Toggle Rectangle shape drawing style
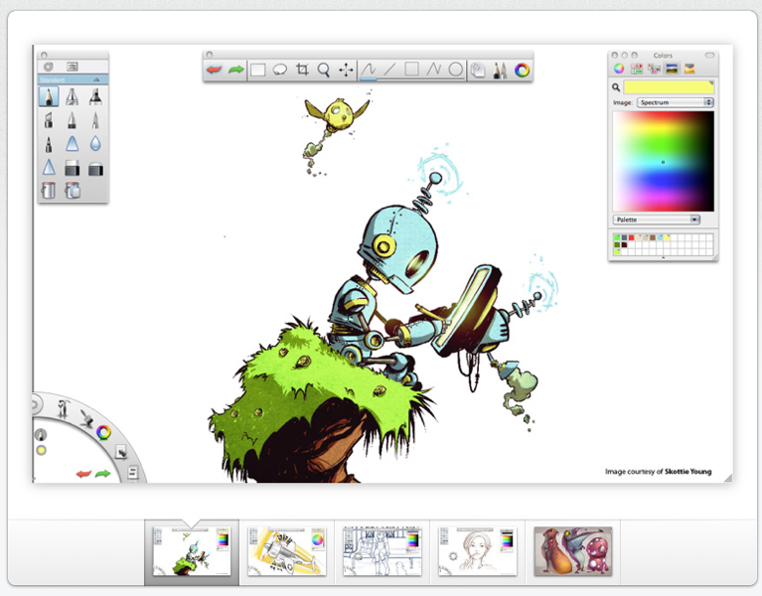The height and width of the screenshot is (596, 762). [411, 70]
